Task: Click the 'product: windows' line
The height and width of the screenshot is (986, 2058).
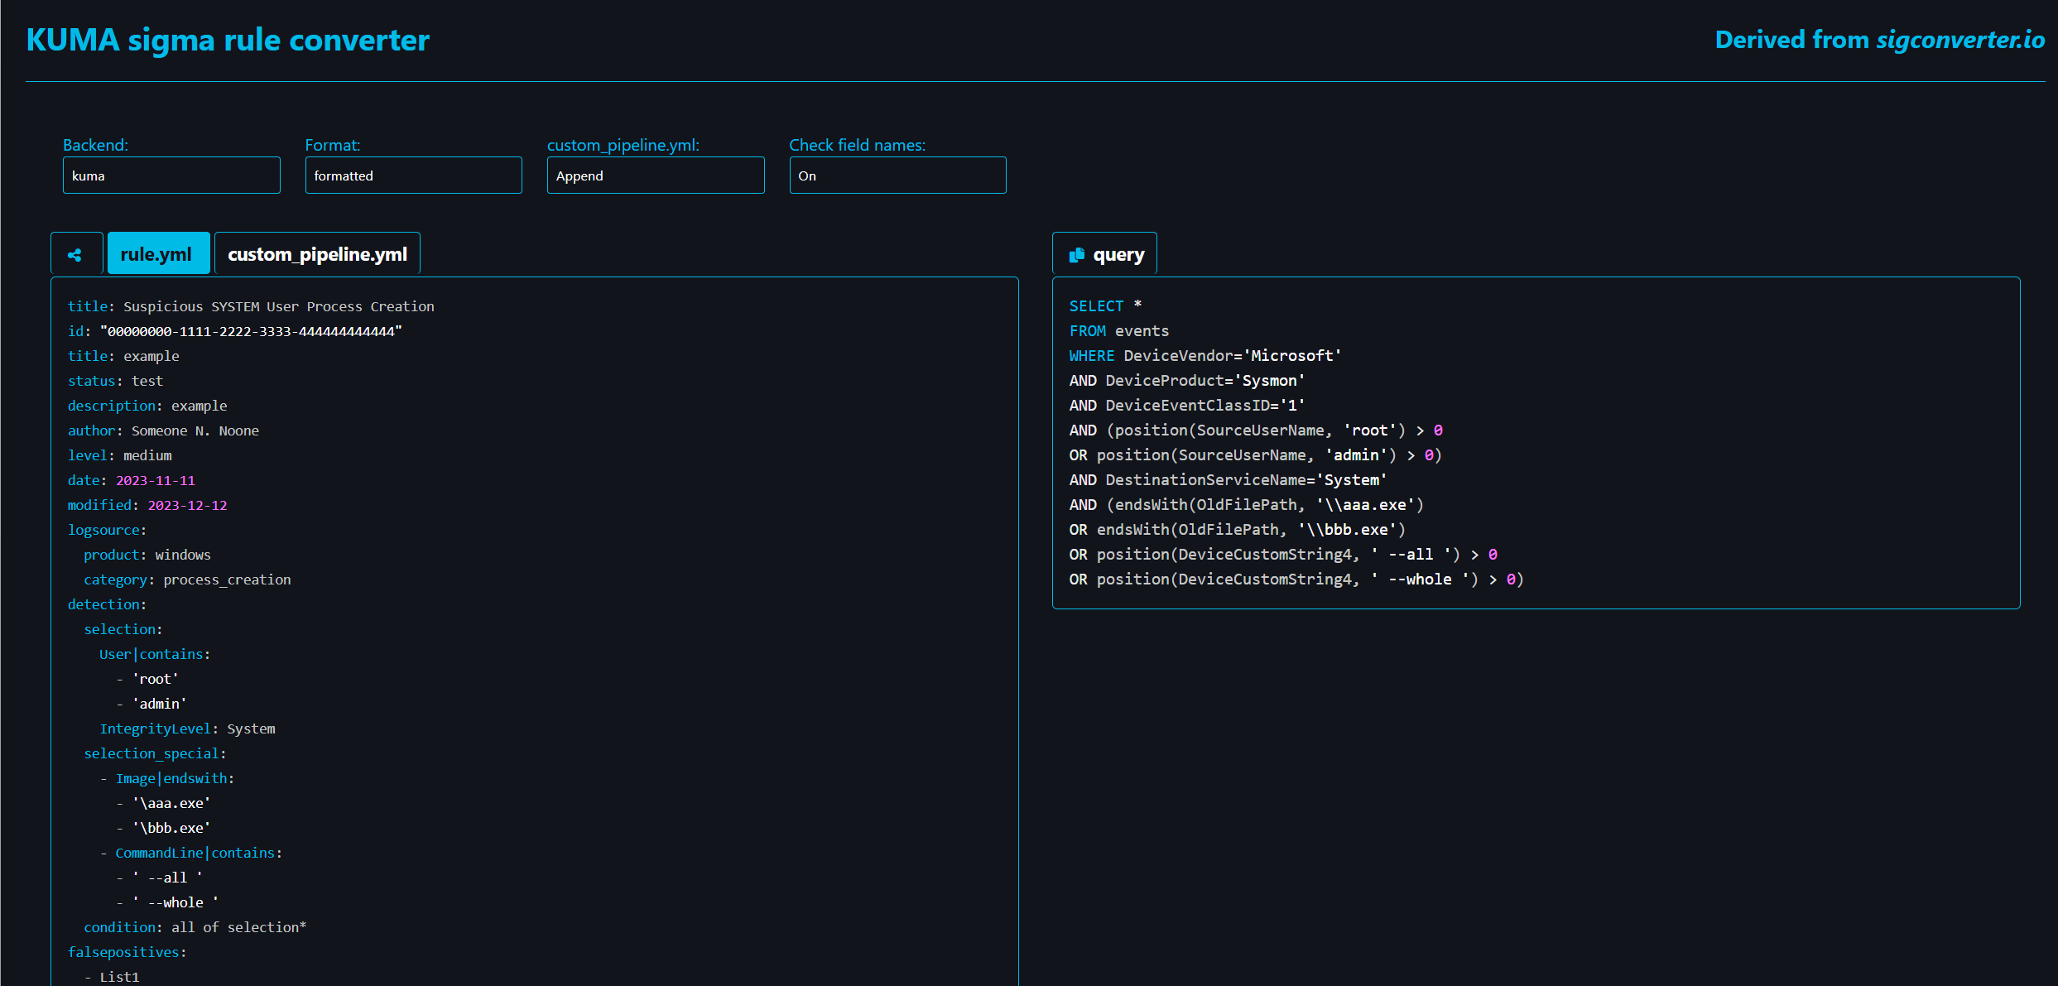Action: pos(147,555)
